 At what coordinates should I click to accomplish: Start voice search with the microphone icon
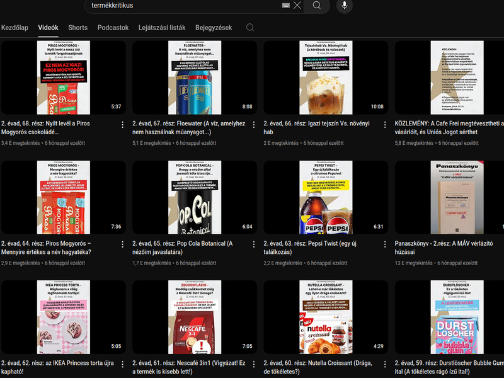click(x=344, y=6)
